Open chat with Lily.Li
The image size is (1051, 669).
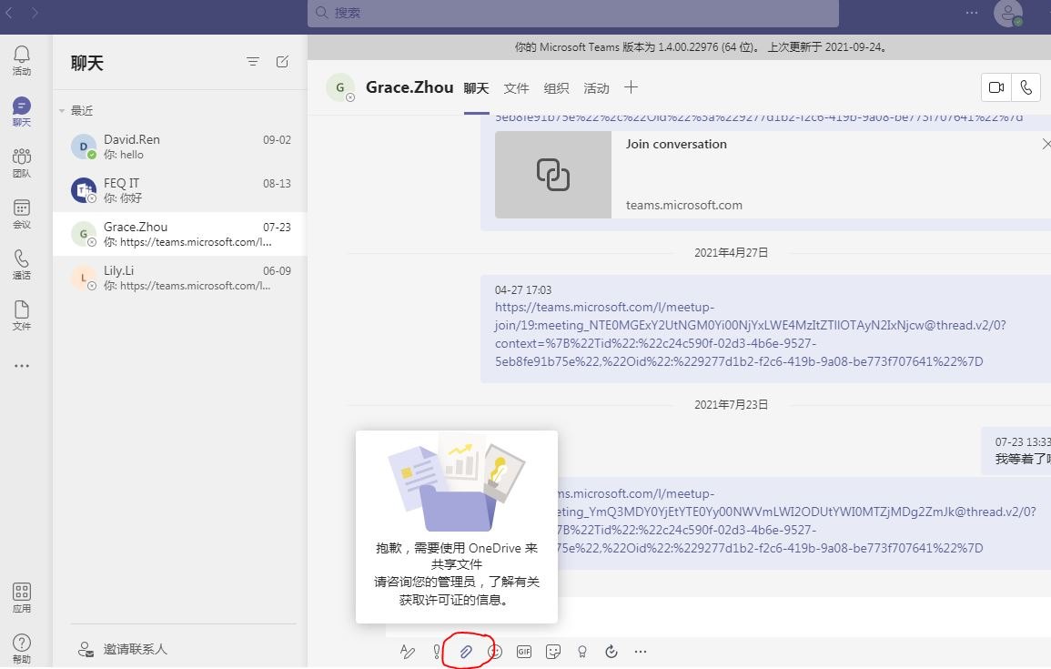pos(179,278)
